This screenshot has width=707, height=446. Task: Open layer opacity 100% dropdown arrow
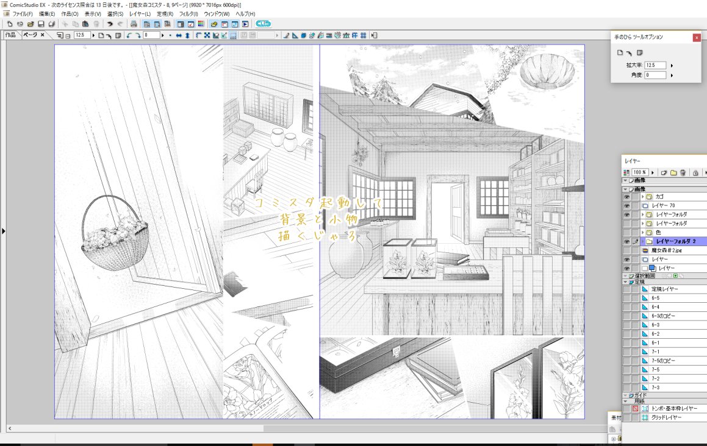click(653, 173)
